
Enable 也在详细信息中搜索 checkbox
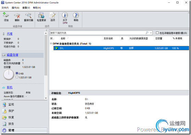click(x=157, y=33)
